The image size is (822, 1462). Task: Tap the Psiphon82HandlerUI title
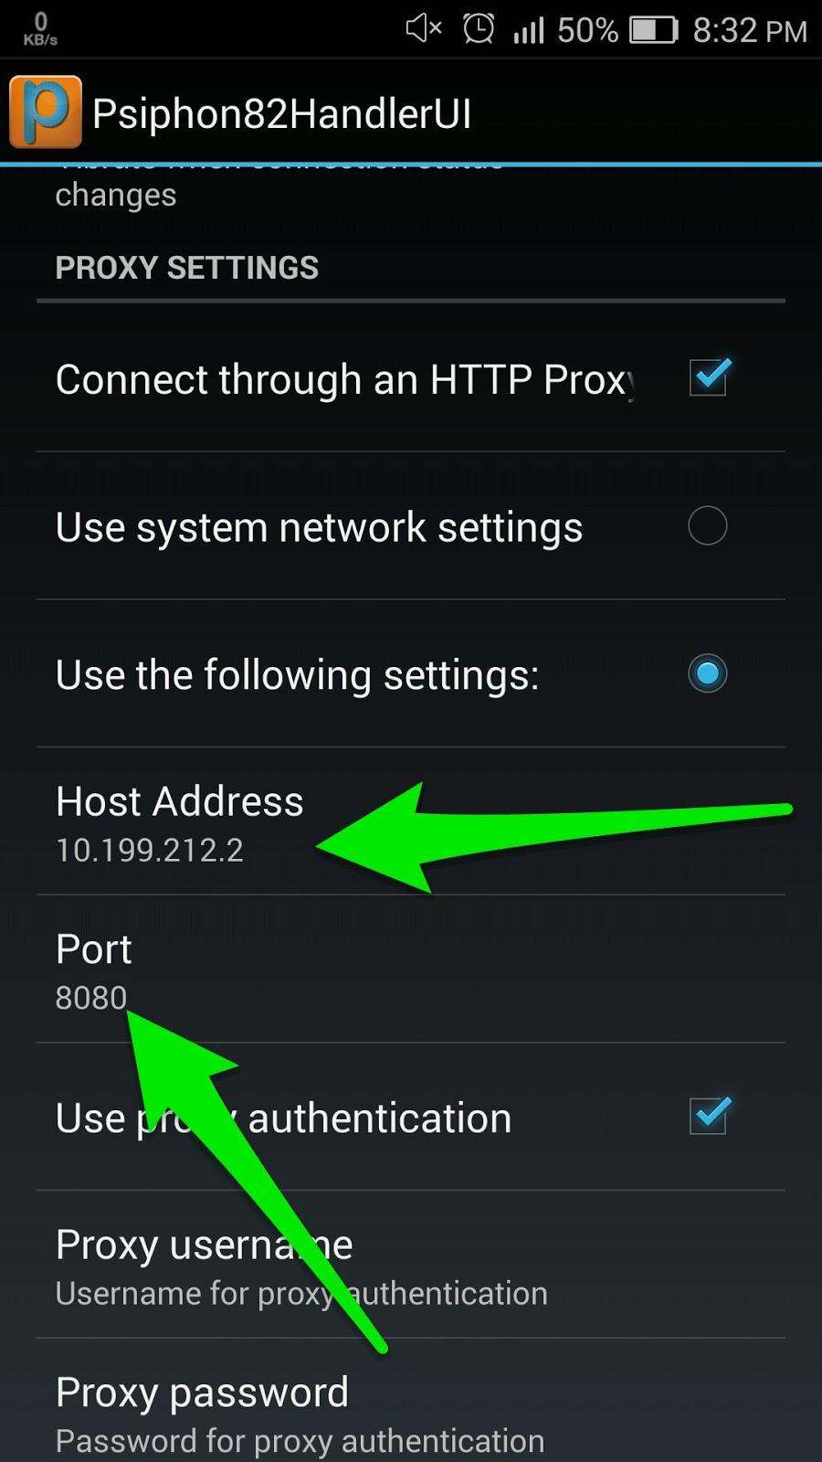click(282, 114)
